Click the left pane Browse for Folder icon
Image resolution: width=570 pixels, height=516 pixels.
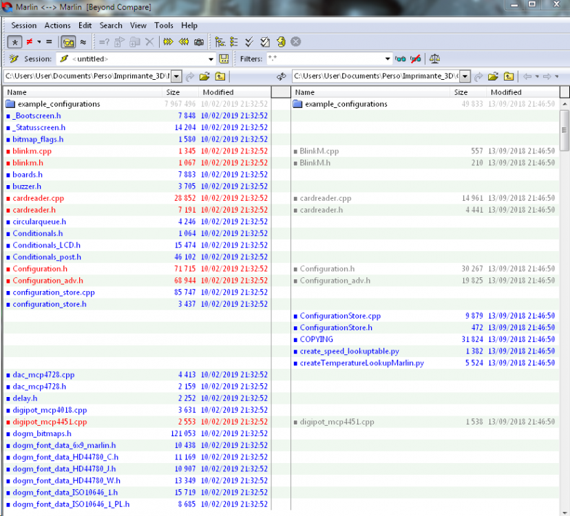point(204,76)
